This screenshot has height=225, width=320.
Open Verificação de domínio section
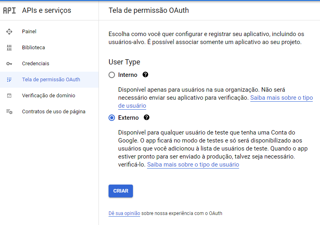coord(49,96)
